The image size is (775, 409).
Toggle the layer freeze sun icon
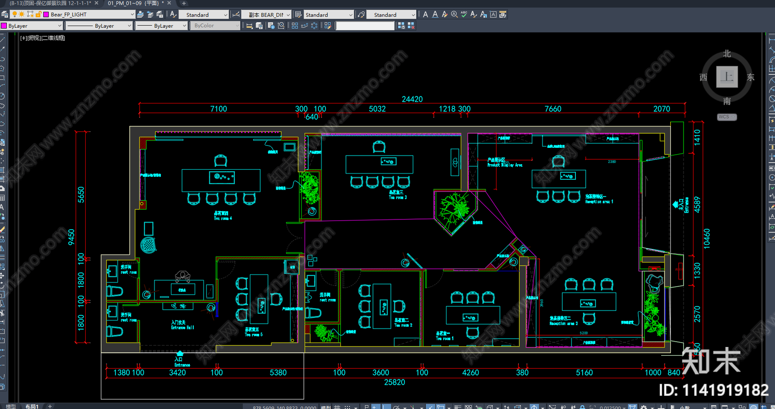[x=22, y=15]
